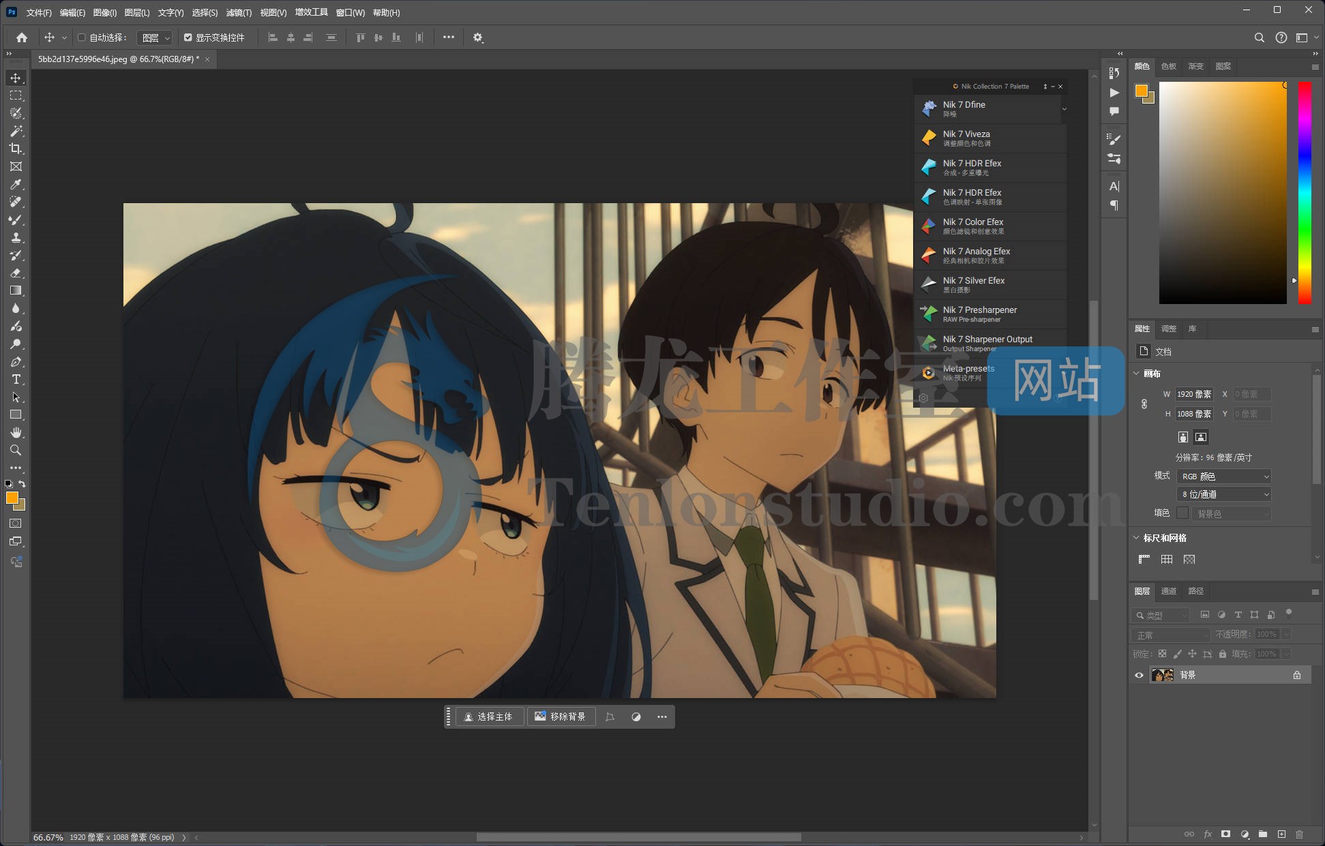Open the auto-select layer dropdown

pyautogui.click(x=155, y=37)
